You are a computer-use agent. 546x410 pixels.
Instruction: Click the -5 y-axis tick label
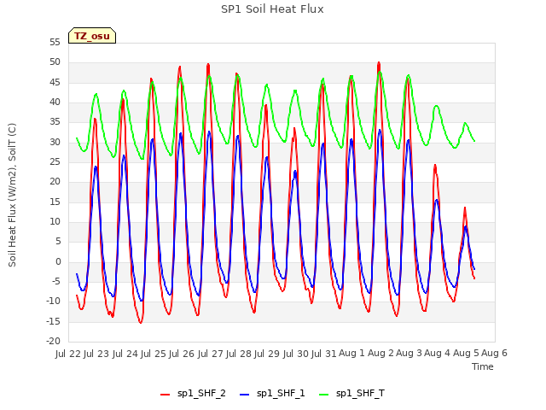(x=55, y=281)
